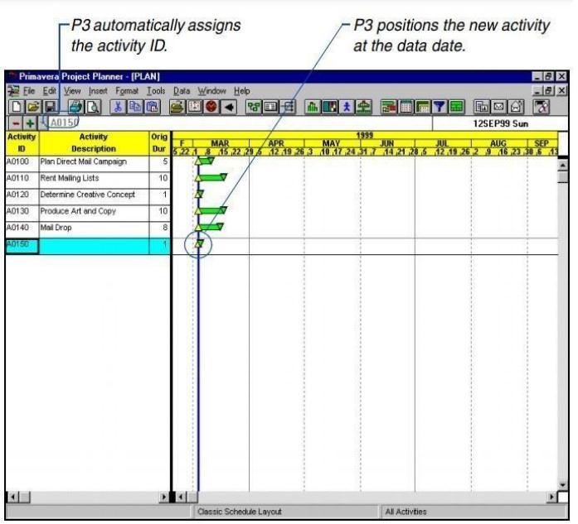
Task: Click the highlighted A0150 ID cell
Action: 22,246
